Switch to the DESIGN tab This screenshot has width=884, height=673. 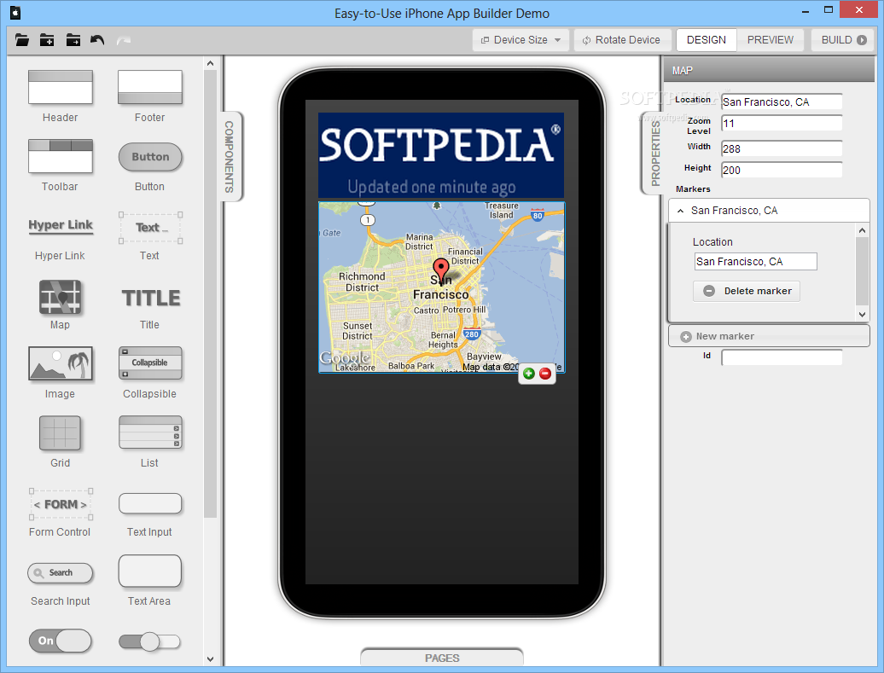pyautogui.click(x=707, y=40)
